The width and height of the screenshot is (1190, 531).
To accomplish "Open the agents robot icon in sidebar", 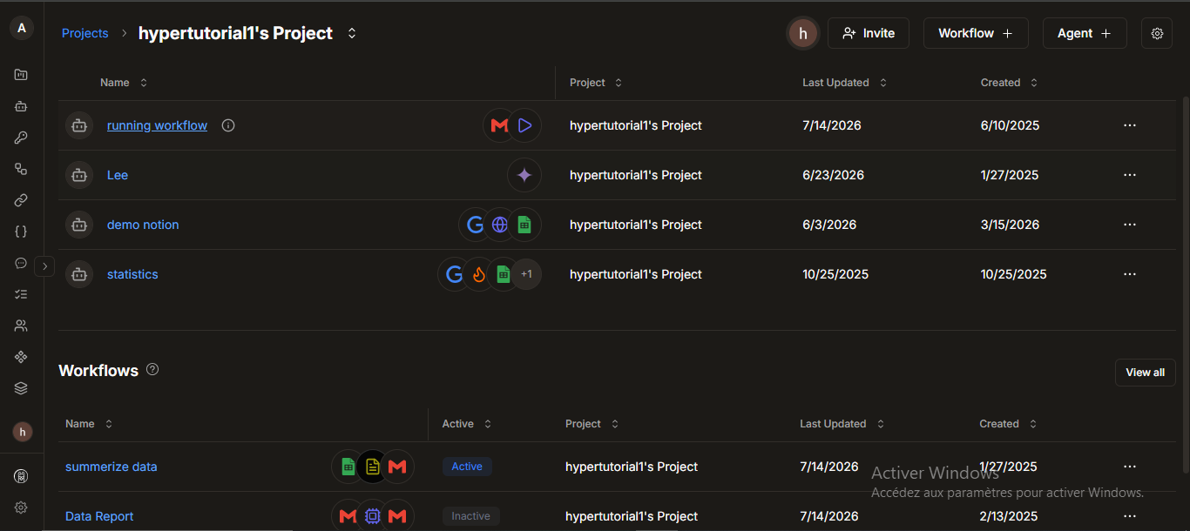I will click(21, 106).
